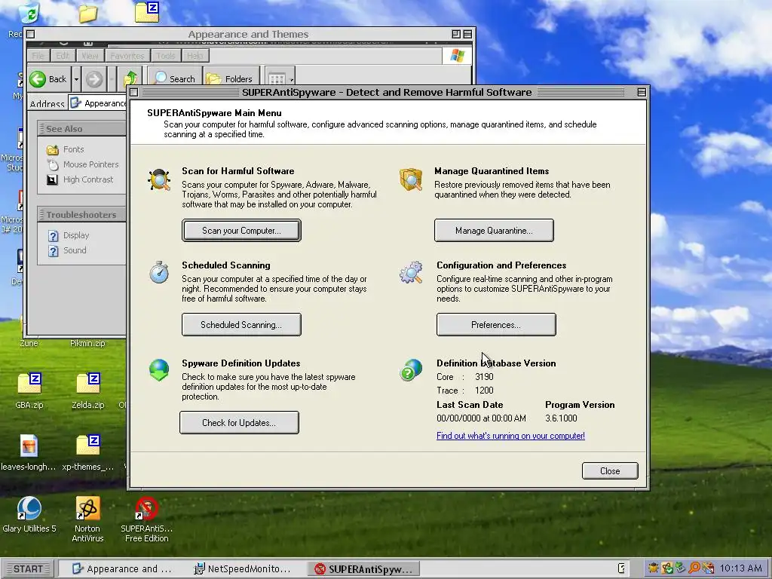
Task: Select the unlabeled folder icon atop the desktop
Action: (x=87, y=14)
